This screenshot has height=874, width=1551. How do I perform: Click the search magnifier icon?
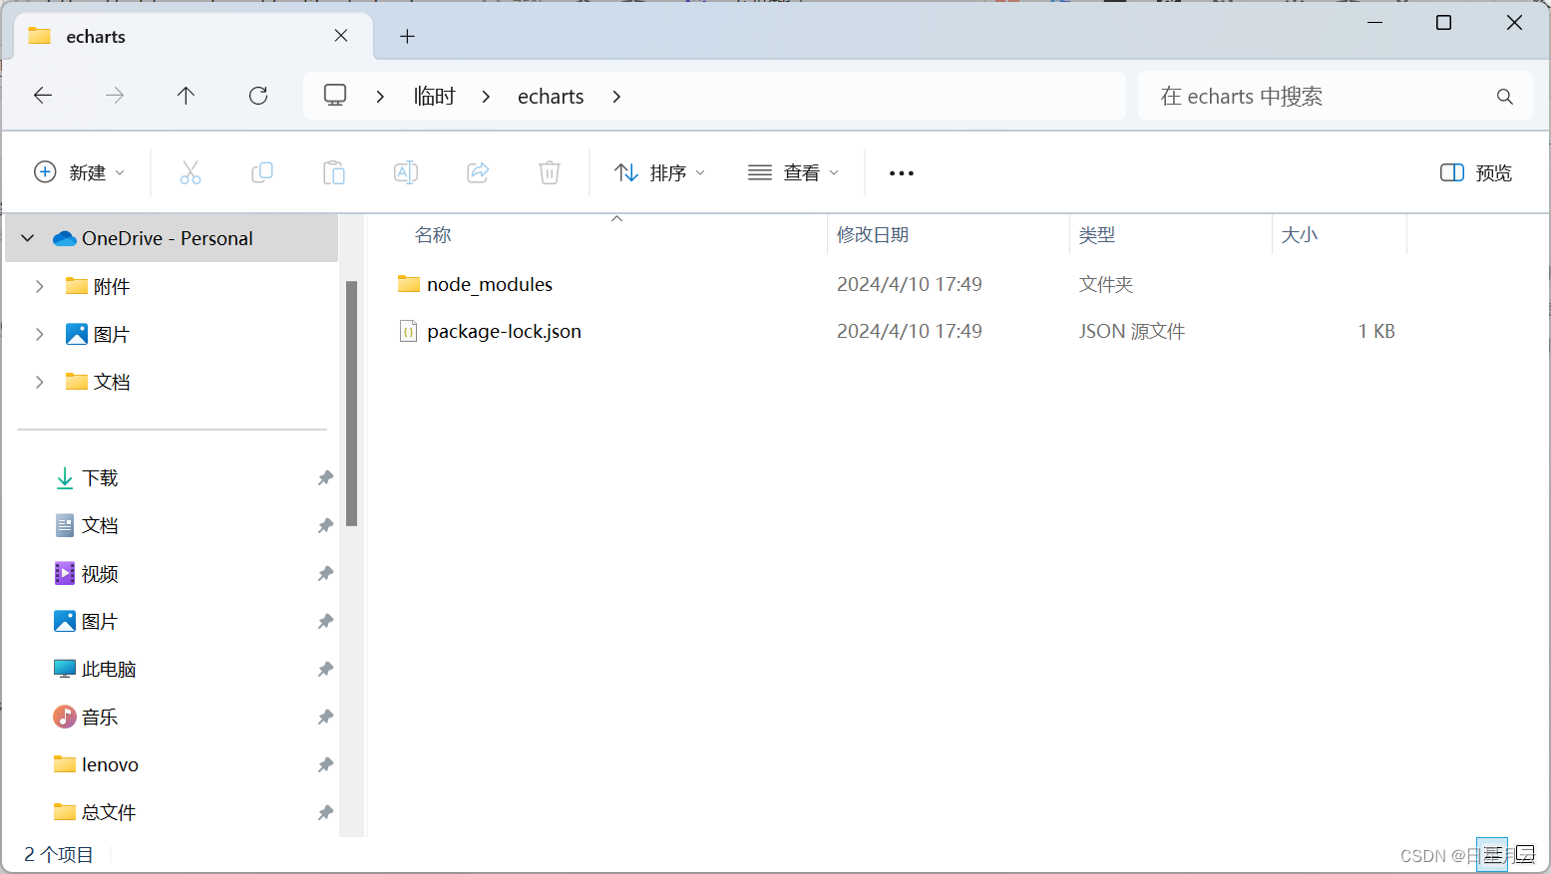(1505, 97)
